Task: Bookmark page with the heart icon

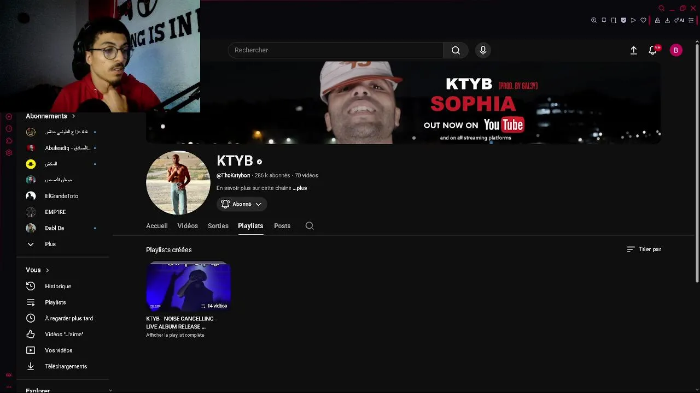Action: point(643,20)
